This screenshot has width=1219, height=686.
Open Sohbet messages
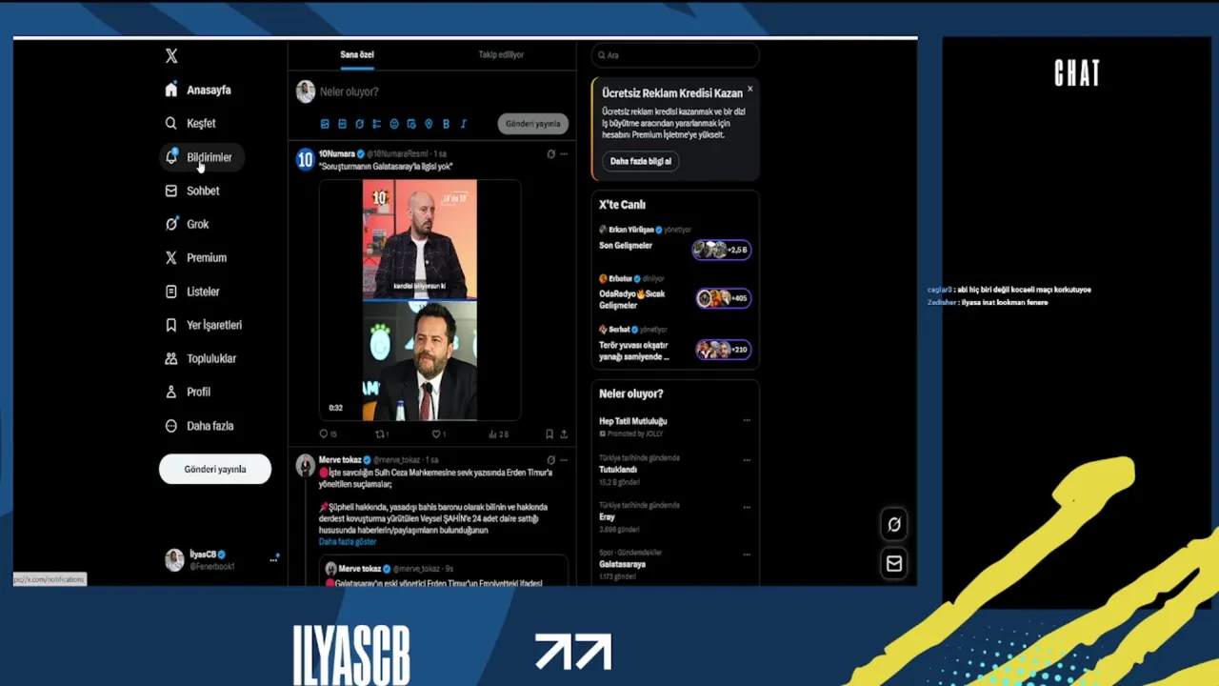point(192,191)
